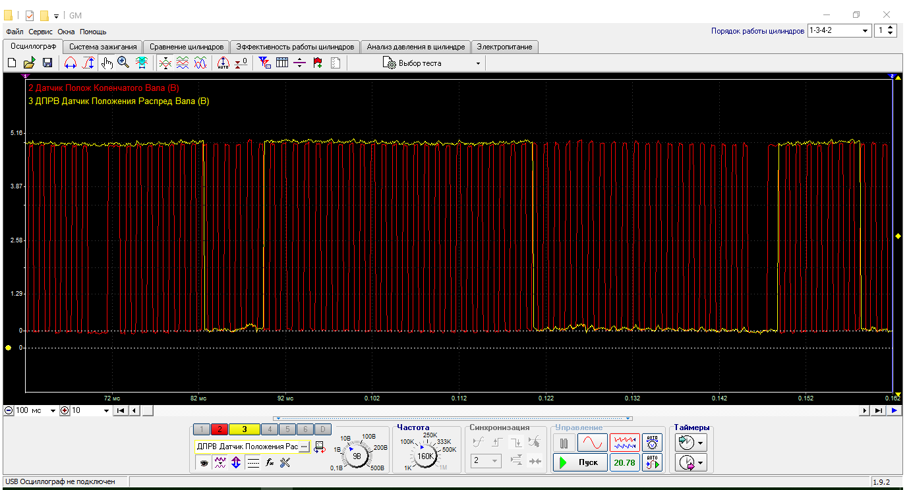The width and height of the screenshot is (911, 490).
Task: Open channel signal shape settings
Action: pyautogui.click(x=220, y=463)
